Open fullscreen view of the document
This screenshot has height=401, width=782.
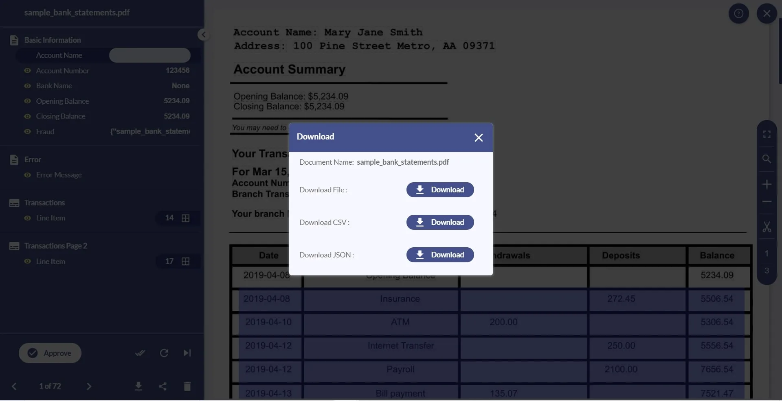[x=767, y=134]
